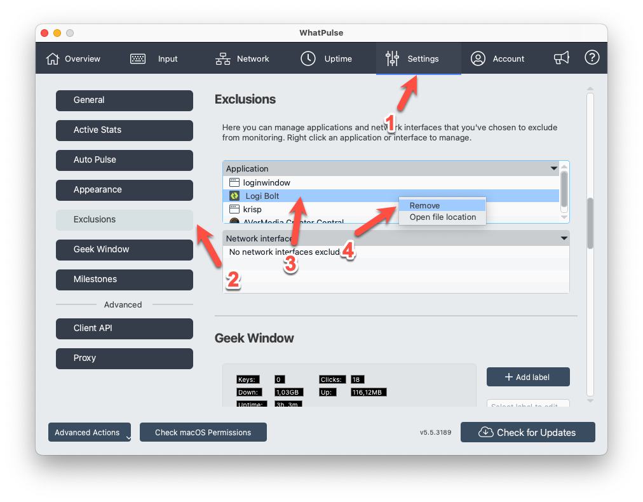Image resolution: width=643 pixels, height=502 pixels.
Task: Select the loginwindow row
Action: [391, 182]
